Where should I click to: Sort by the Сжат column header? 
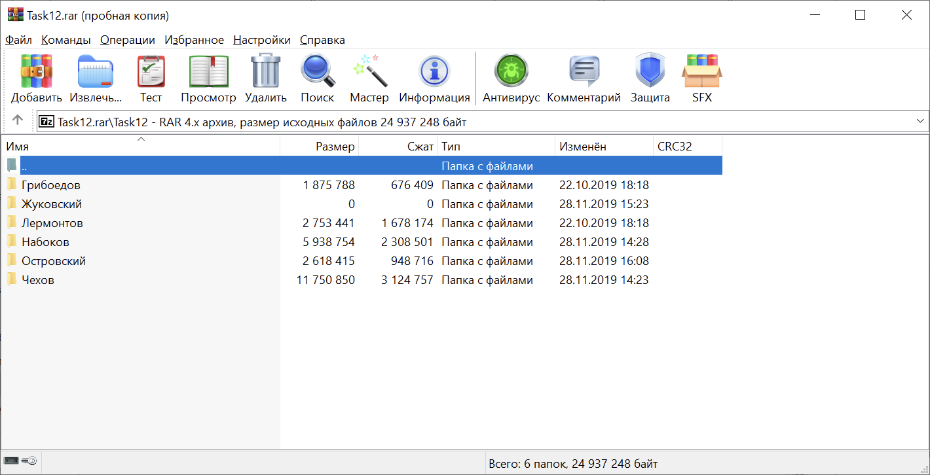(398, 147)
